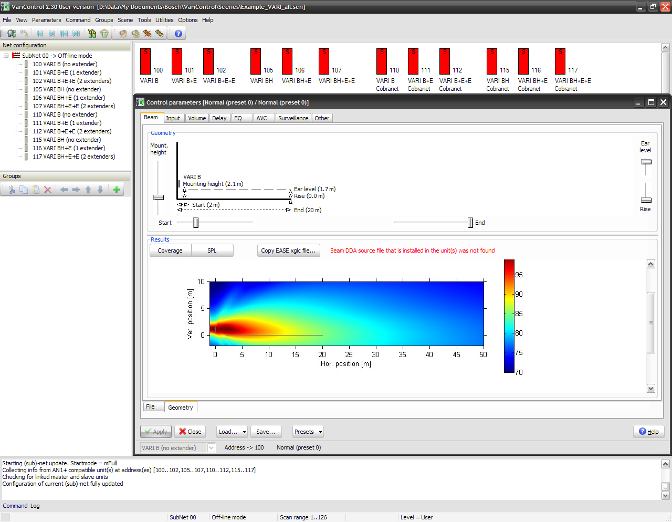
Task: Select tree item 110 VARI B (no extender)
Action: (x=65, y=114)
